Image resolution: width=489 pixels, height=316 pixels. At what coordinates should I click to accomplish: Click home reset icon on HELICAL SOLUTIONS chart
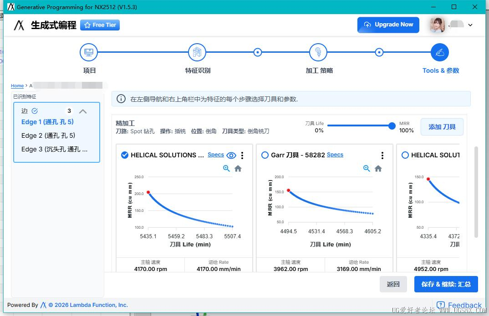pyautogui.click(x=238, y=168)
